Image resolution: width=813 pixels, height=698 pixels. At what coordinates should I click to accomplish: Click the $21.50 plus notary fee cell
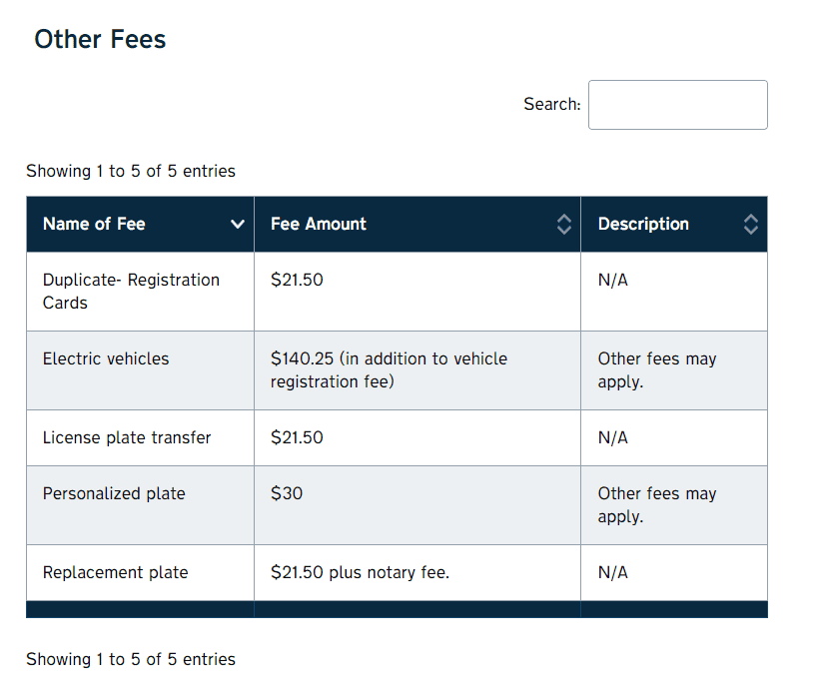tap(417, 572)
